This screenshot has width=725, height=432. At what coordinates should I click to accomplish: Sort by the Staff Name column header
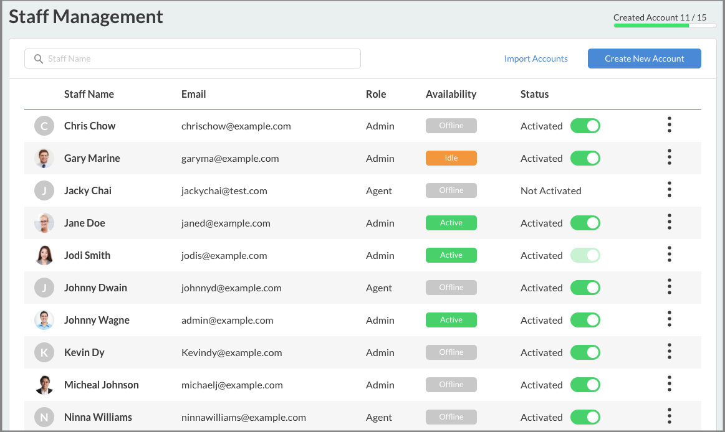pos(89,94)
